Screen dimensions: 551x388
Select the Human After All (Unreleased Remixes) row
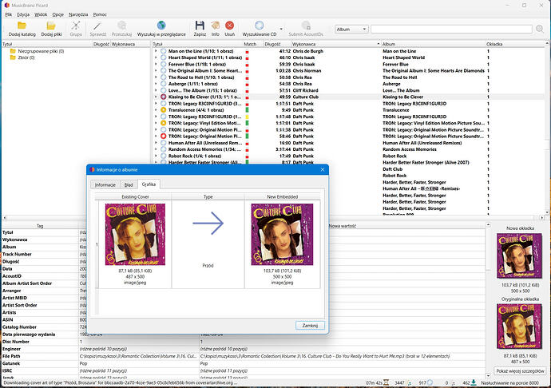(349, 143)
